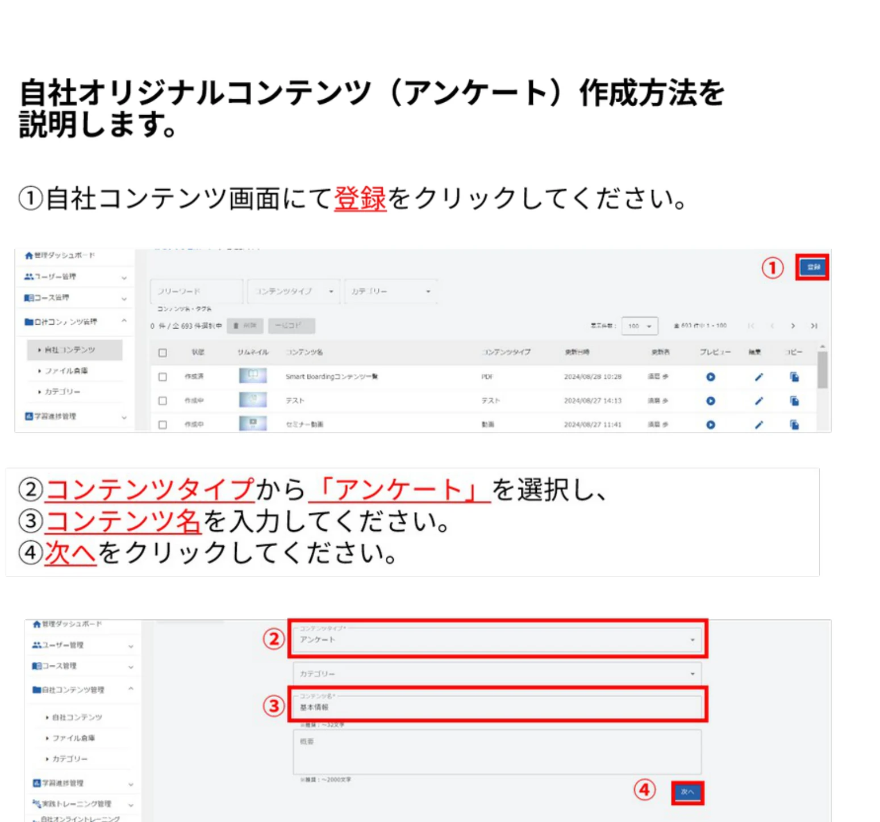Click the ユーザー管理 people icon in the form sidebar
Screen dimensions: 880x822
point(36,645)
